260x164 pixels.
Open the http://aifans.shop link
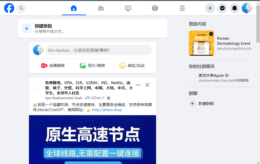[107, 110]
